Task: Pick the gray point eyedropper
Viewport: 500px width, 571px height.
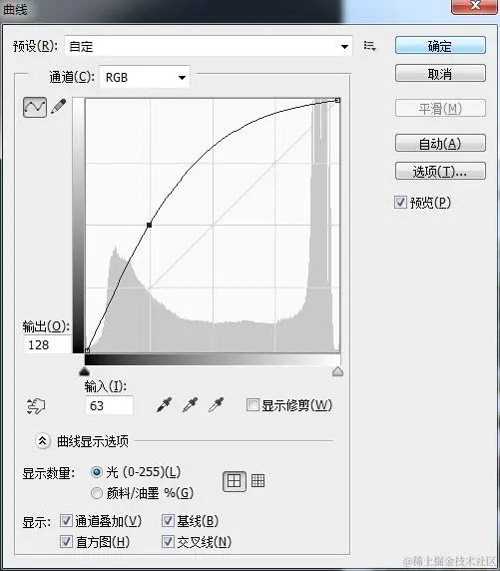Action: pos(190,405)
